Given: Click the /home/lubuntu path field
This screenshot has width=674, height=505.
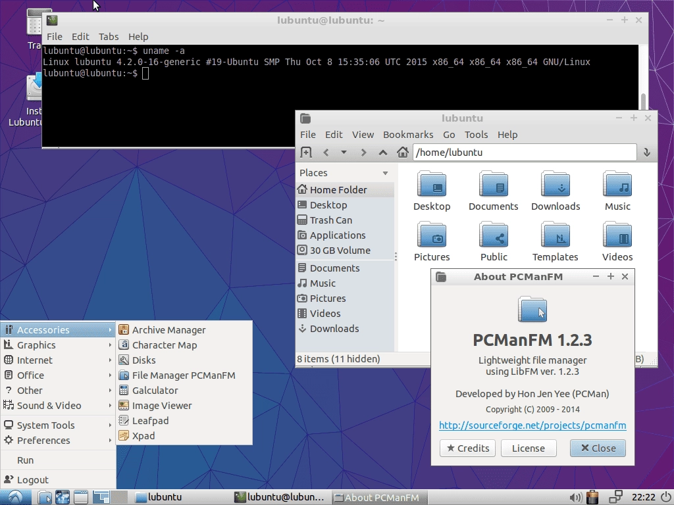Looking at the screenshot, I should point(525,153).
